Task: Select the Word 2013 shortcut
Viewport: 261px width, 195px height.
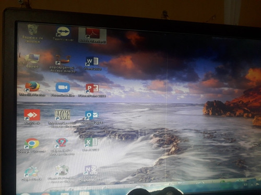Action: pos(92,63)
